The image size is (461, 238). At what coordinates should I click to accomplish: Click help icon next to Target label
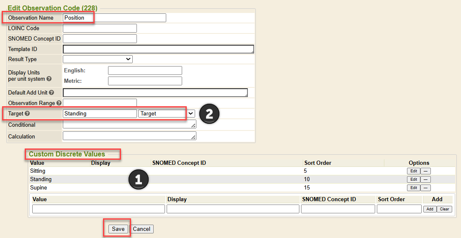(x=27, y=113)
